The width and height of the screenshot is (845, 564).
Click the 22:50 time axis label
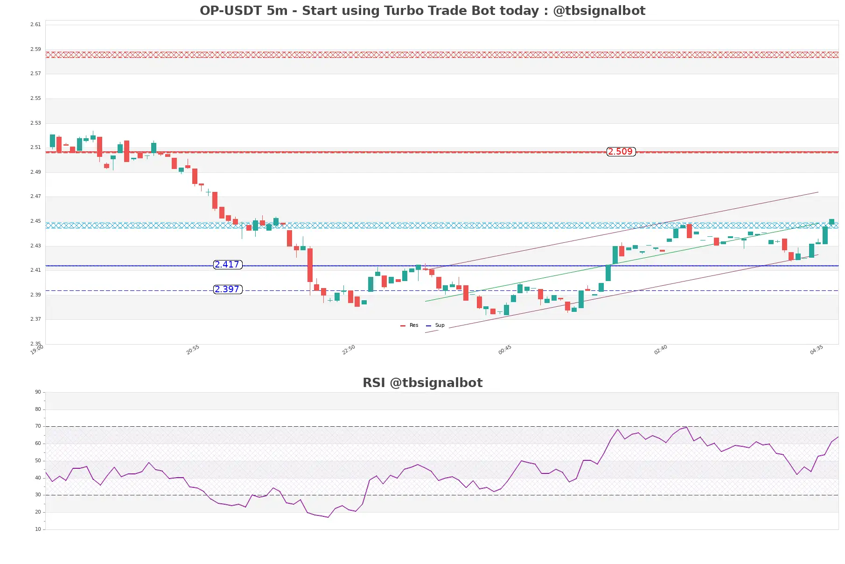click(349, 350)
